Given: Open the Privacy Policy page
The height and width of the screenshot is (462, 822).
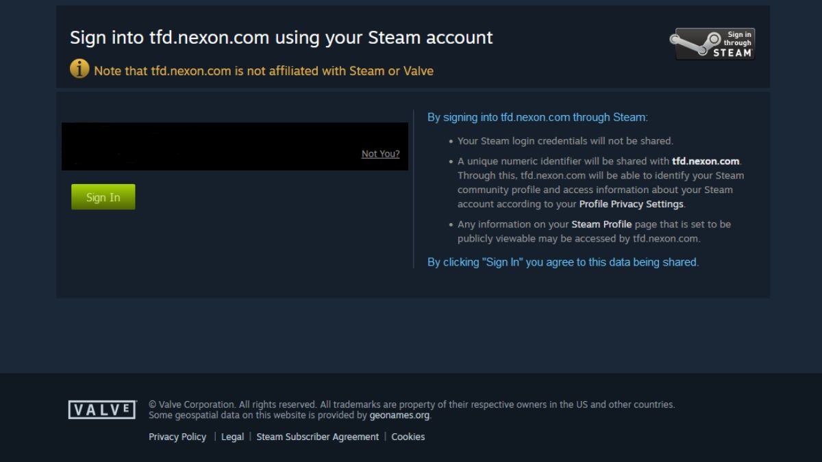Looking at the screenshot, I should (x=177, y=437).
